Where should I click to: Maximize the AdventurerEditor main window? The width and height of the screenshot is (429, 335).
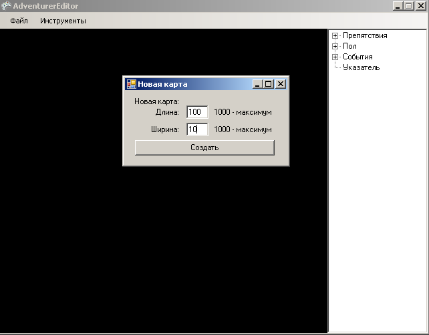tap(409, 6)
